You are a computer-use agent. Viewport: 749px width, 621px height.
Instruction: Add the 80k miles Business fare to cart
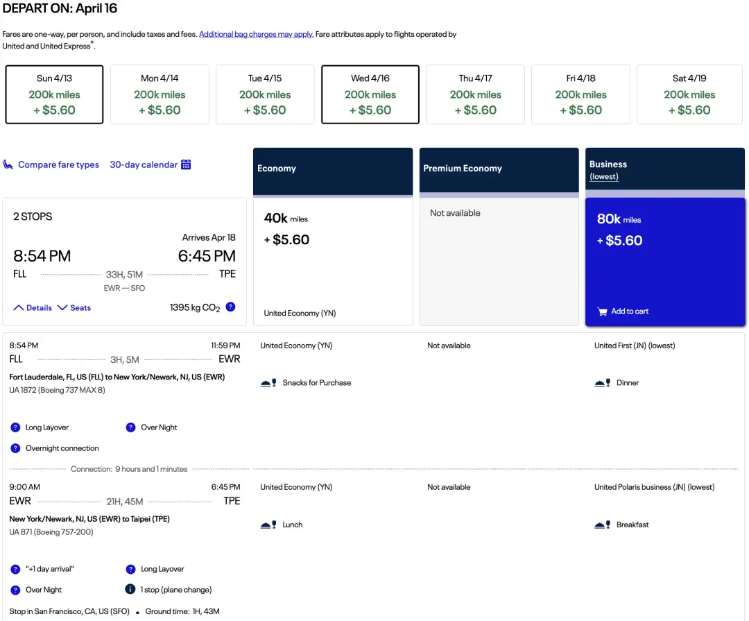click(x=664, y=262)
